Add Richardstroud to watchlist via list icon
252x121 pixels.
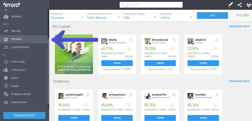click(174, 40)
